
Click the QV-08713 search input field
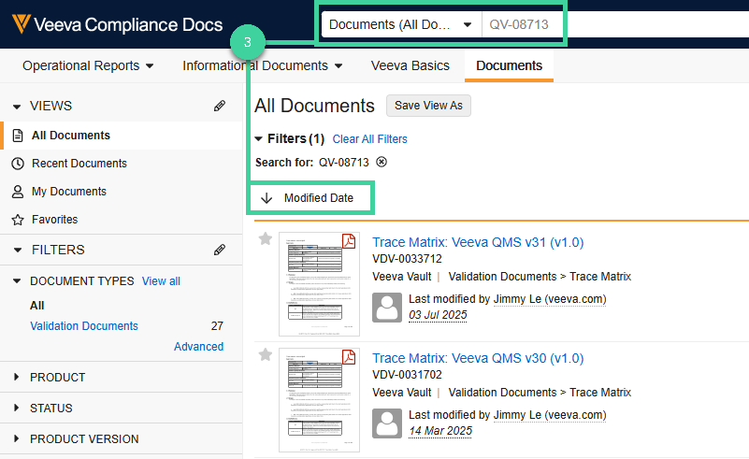click(615, 24)
